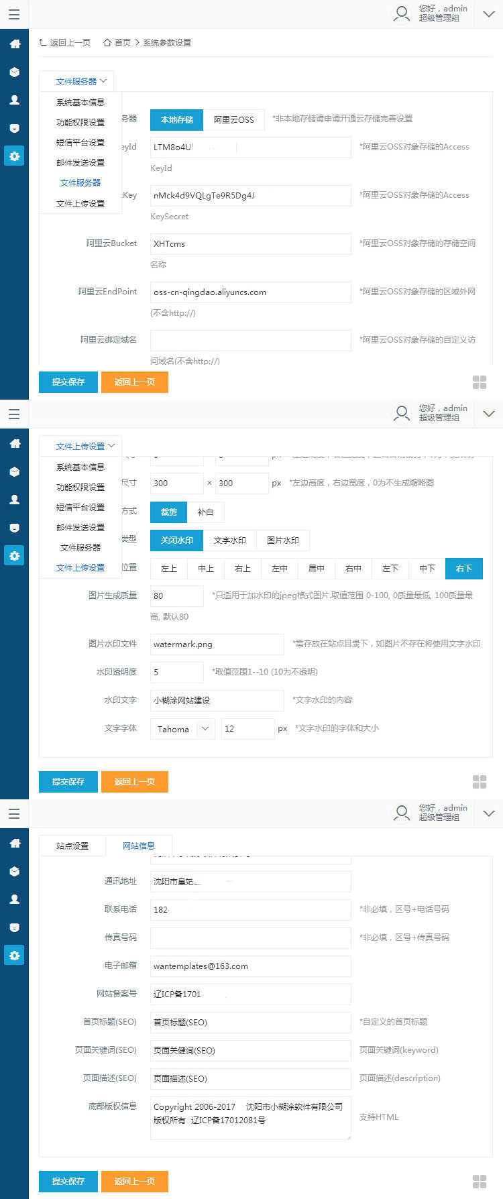Click grid layout icon on the 文件服务器 page
503x1199 pixels.
(480, 382)
